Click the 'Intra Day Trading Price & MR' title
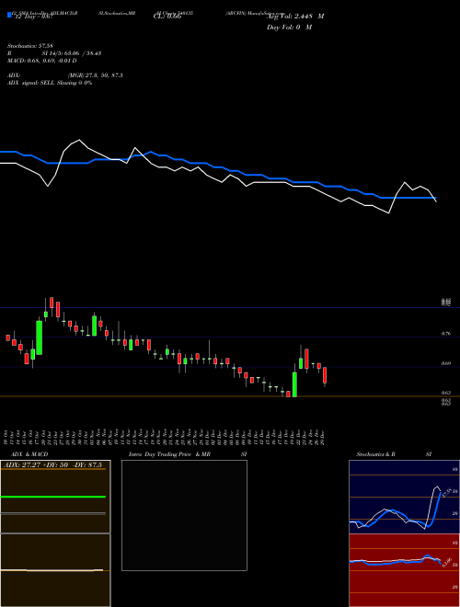The height and width of the screenshot is (607, 460). tap(169, 454)
